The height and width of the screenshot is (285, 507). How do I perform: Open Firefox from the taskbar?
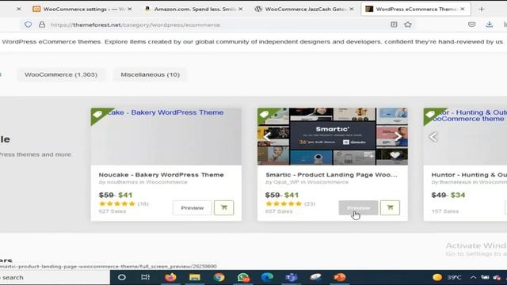[170, 277]
